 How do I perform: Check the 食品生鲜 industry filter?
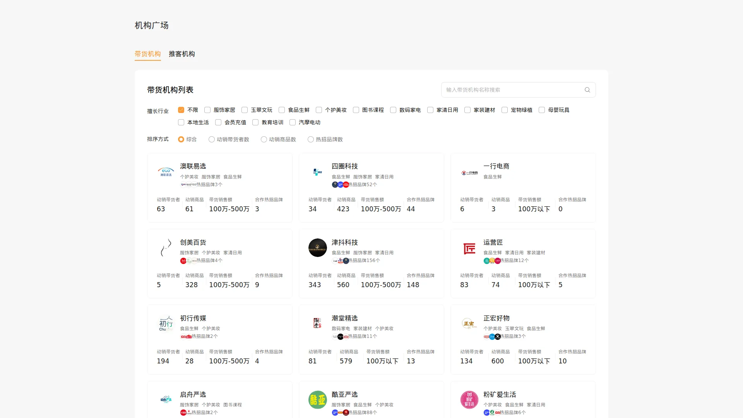(282, 110)
